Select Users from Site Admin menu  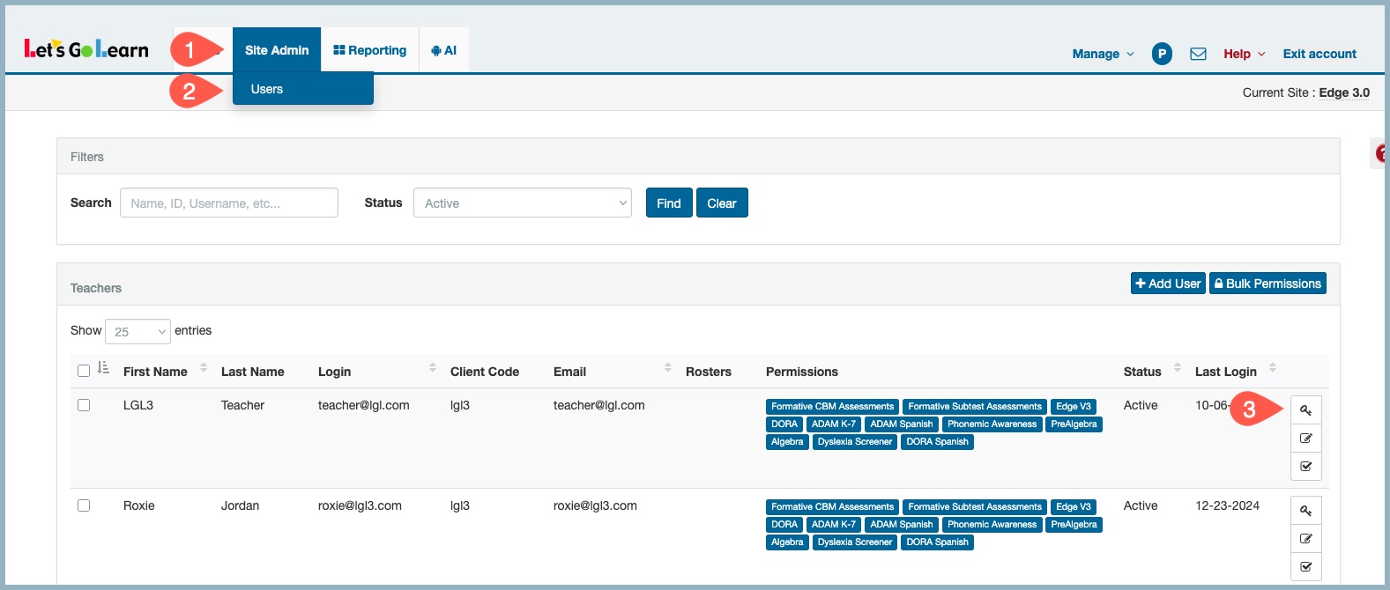click(x=267, y=89)
